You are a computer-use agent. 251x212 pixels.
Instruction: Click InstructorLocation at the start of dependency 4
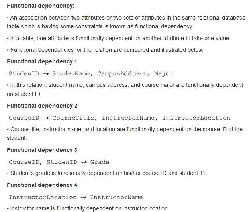click(x=43, y=197)
